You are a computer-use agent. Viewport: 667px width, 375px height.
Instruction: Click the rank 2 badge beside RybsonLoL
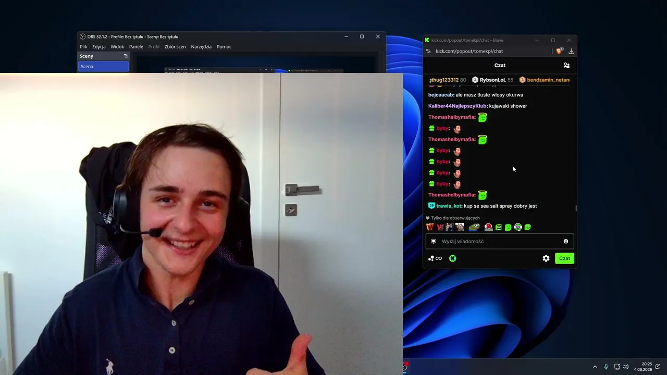tap(475, 80)
